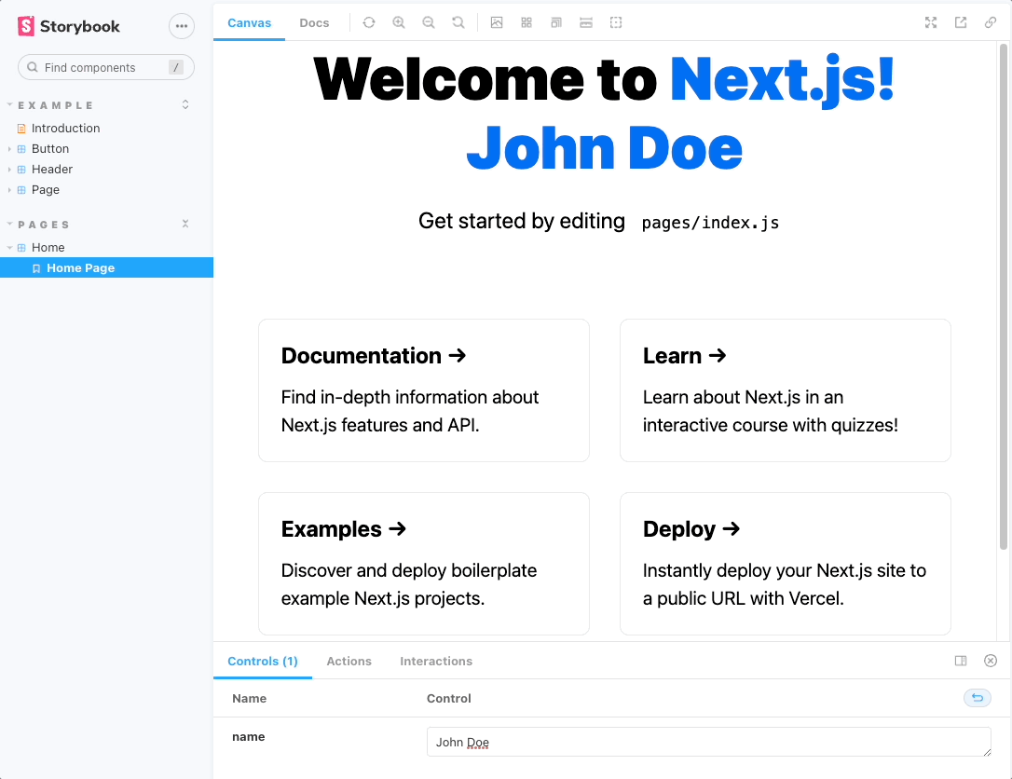This screenshot has width=1012, height=779.
Task: Remount the component with the reload icon
Action: pos(368,22)
